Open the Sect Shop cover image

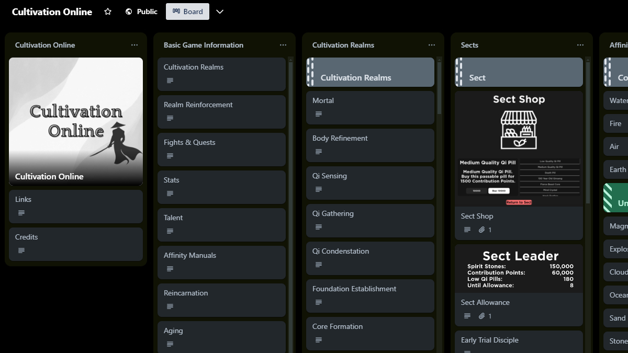tap(519, 149)
